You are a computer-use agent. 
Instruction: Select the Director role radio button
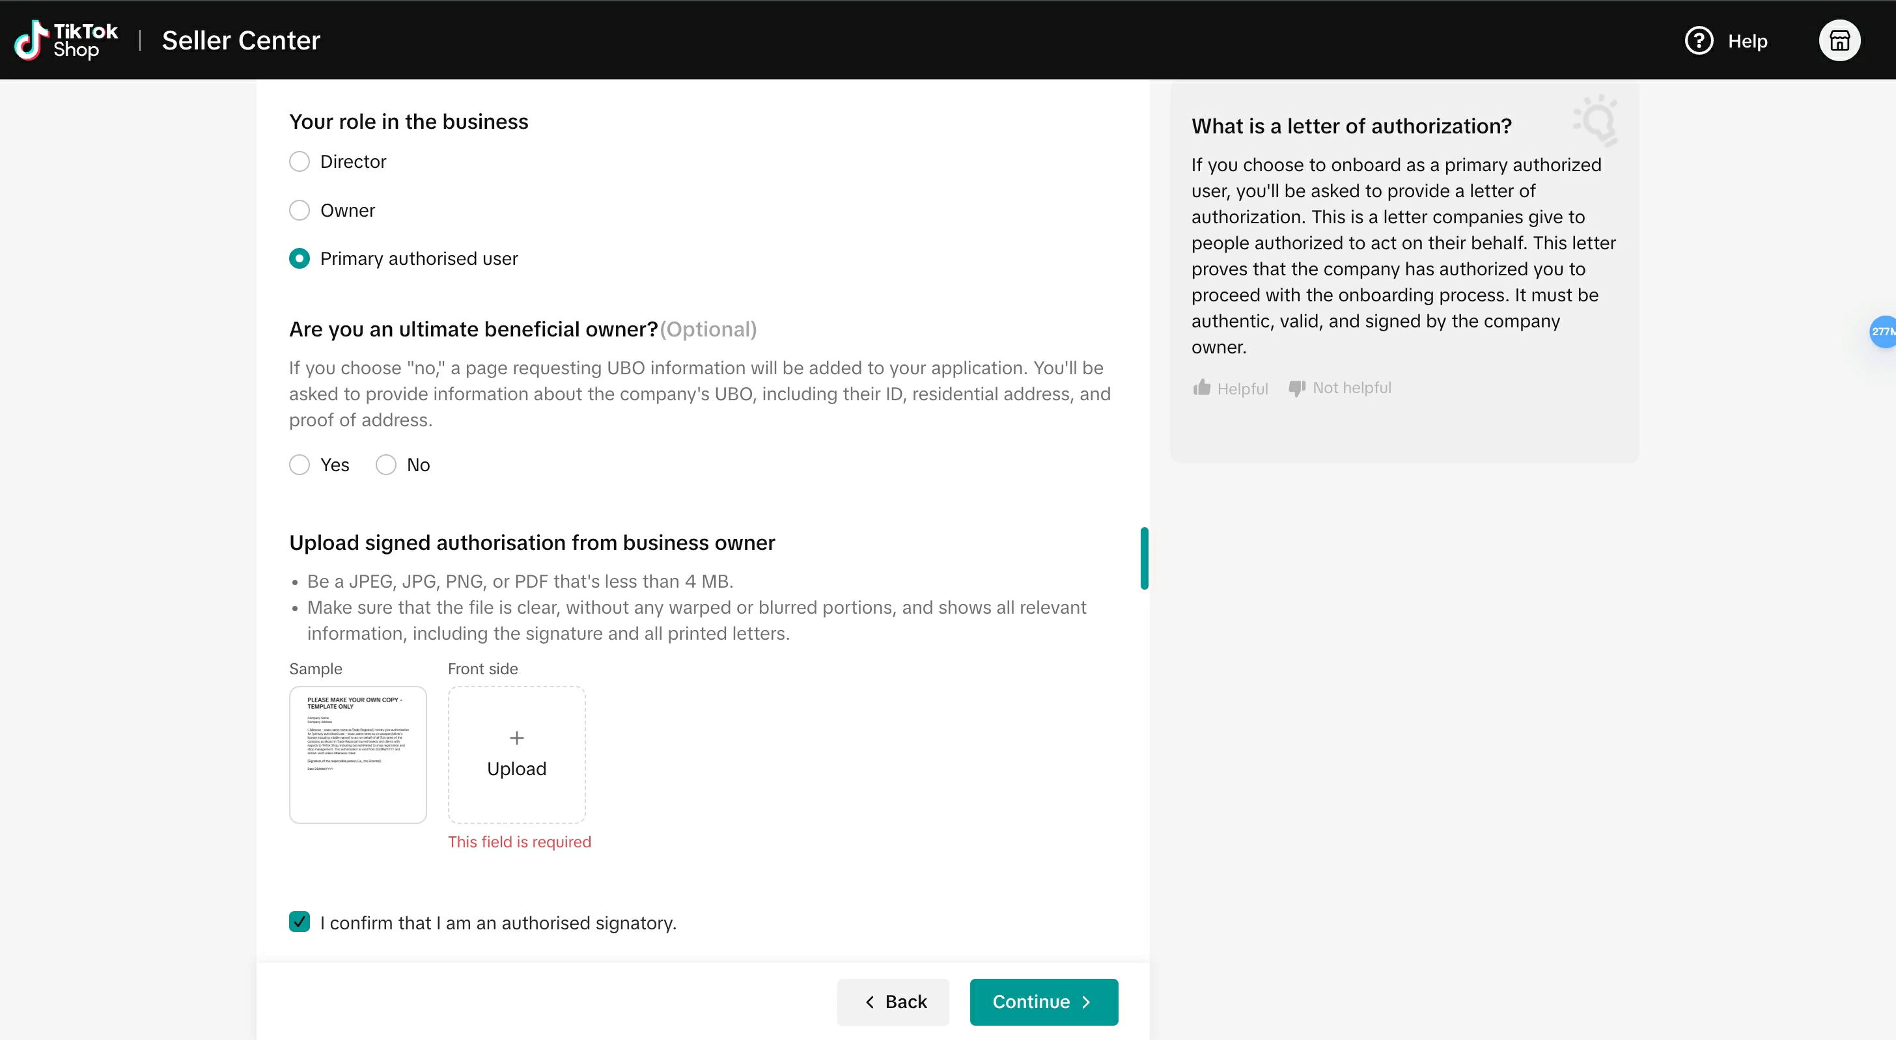[x=300, y=162]
